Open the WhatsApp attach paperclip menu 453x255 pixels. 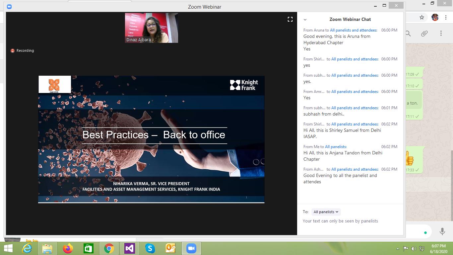pyautogui.click(x=424, y=34)
